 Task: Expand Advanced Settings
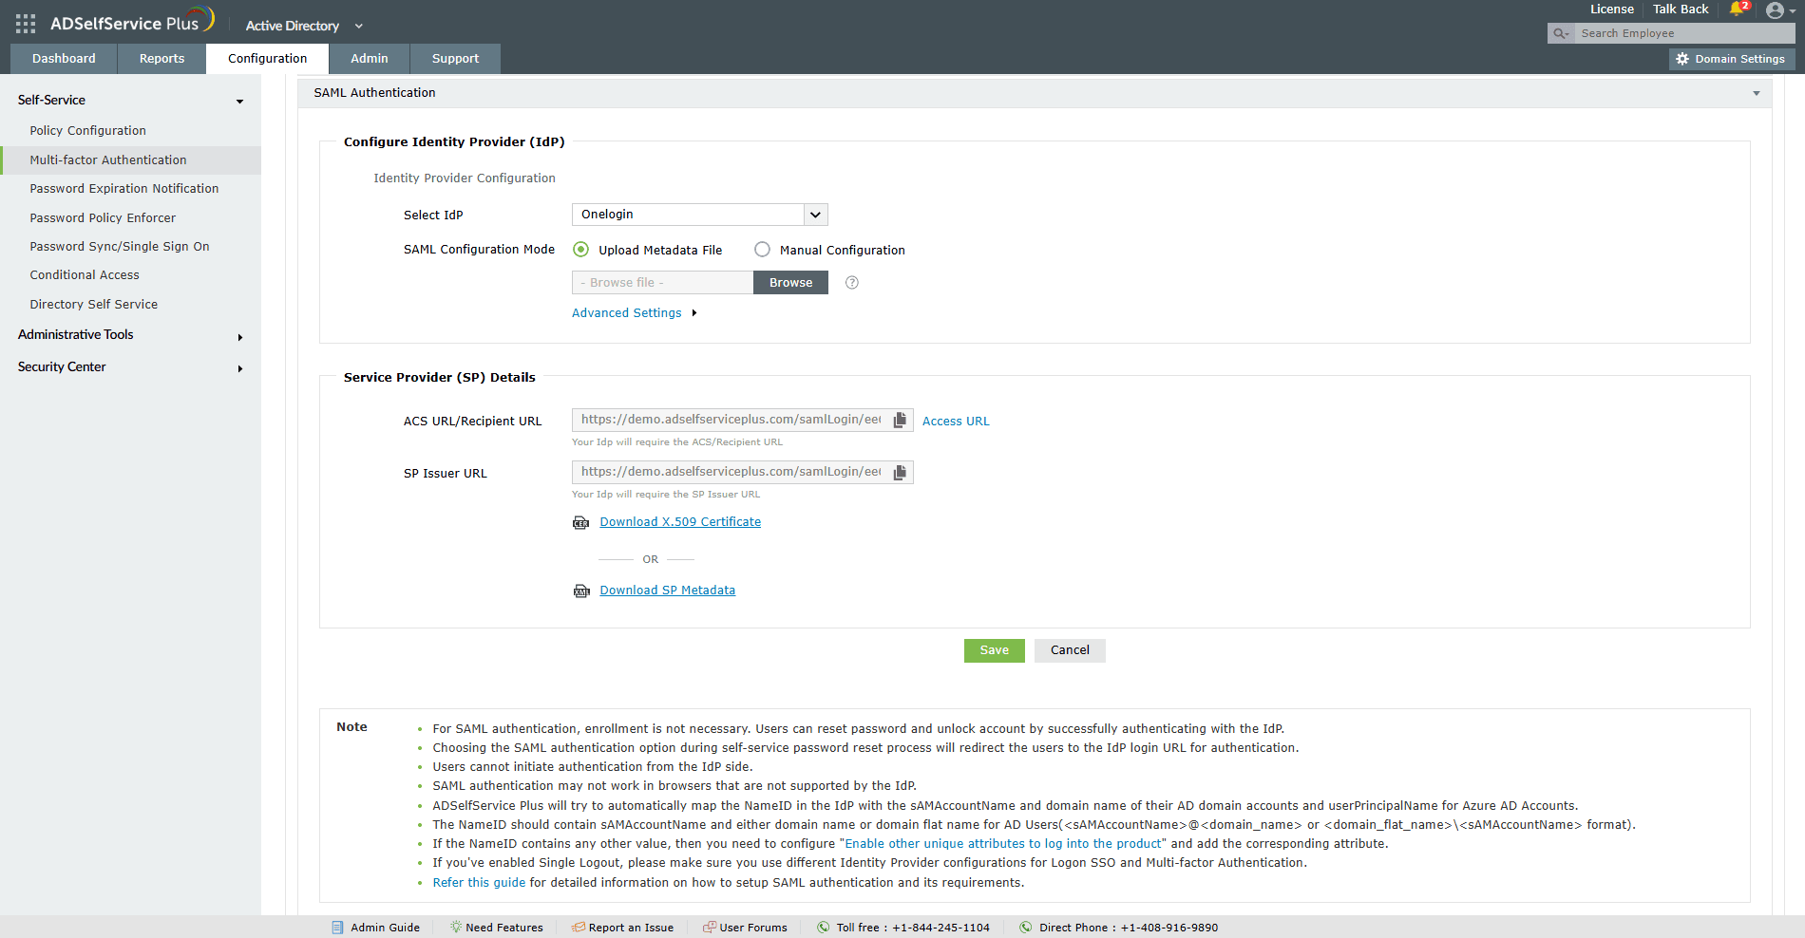[634, 312]
